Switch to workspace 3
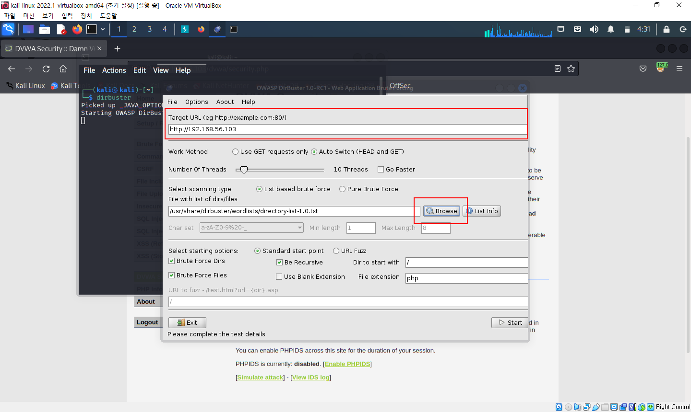 click(150, 29)
